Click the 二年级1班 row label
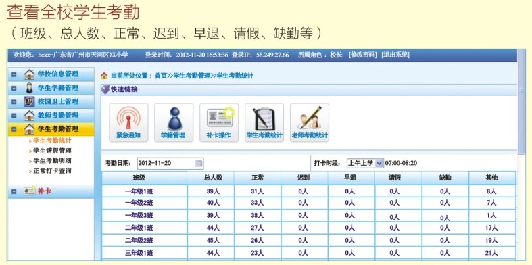This screenshot has width=532, height=265. click(x=139, y=228)
